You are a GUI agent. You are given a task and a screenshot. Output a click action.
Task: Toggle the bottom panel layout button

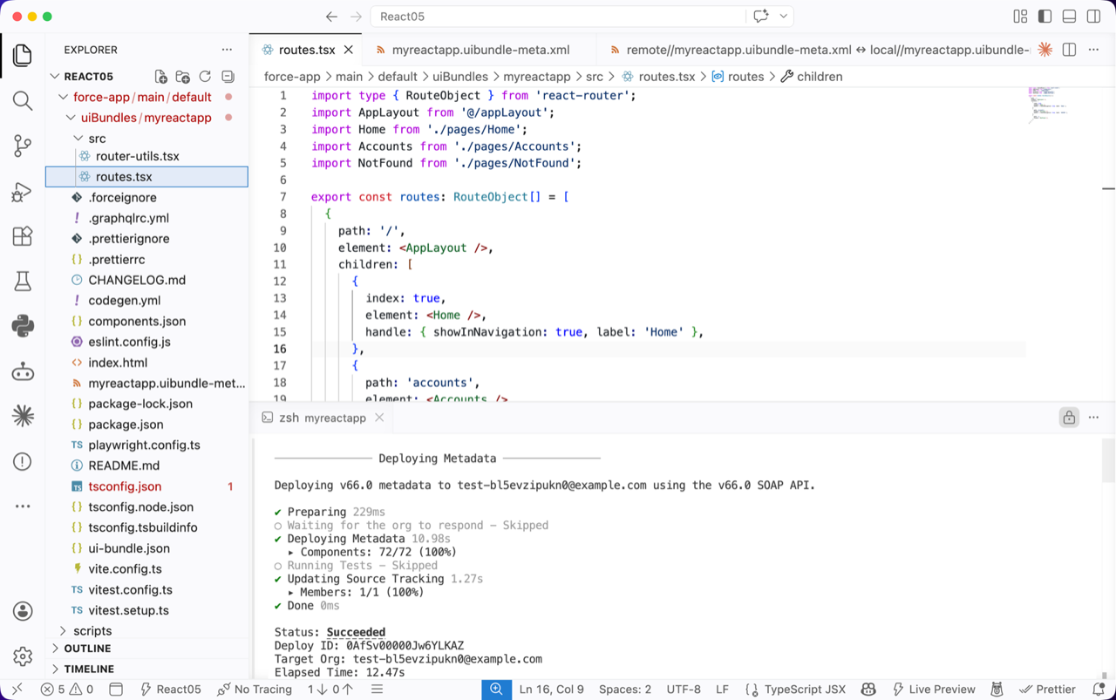coord(1069,17)
